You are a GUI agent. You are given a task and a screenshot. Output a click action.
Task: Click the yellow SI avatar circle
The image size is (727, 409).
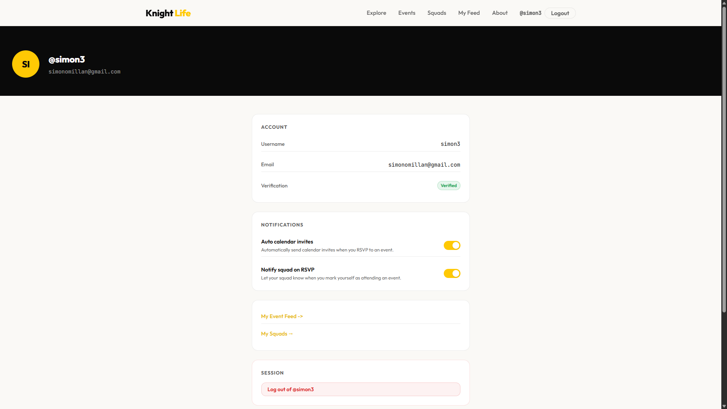coord(26,64)
